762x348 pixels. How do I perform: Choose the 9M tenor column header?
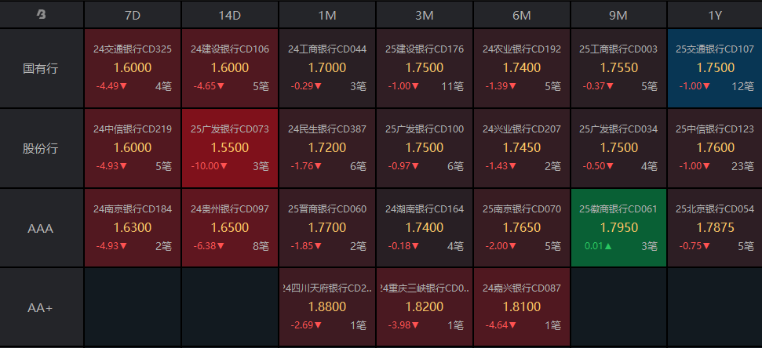coord(619,15)
